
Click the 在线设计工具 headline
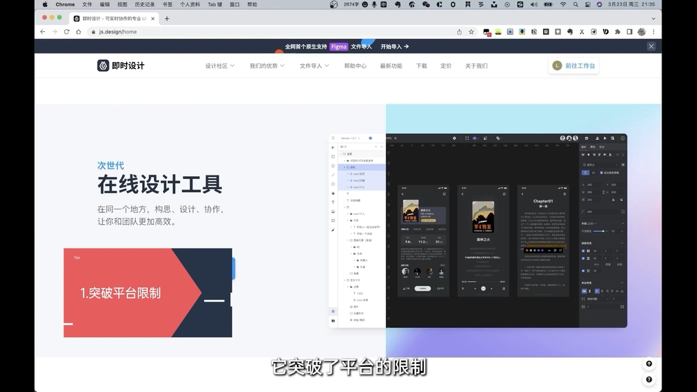tap(160, 185)
